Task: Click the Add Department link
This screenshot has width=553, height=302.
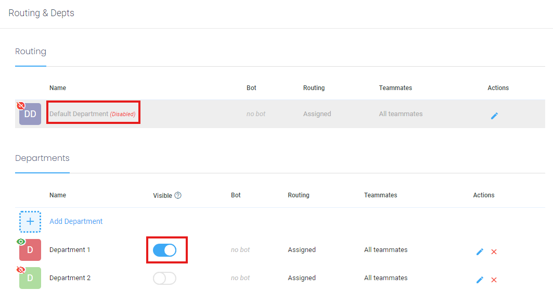Action: coord(76,221)
